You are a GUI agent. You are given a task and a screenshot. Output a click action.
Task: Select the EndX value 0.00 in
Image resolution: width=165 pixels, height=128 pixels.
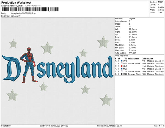pos(132,40)
